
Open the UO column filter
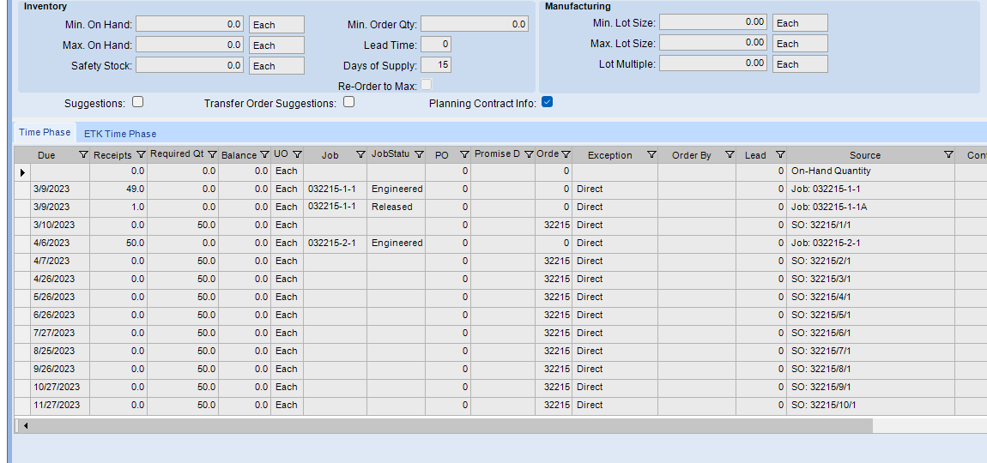pos(297,154)
